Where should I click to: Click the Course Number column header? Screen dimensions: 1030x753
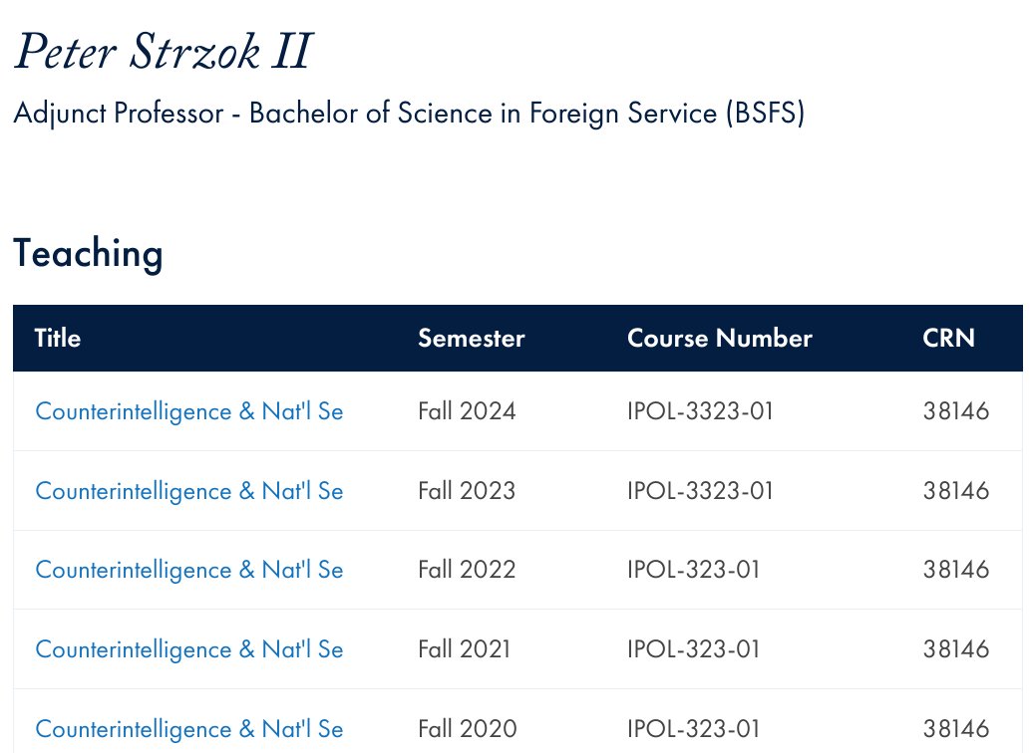719,338
